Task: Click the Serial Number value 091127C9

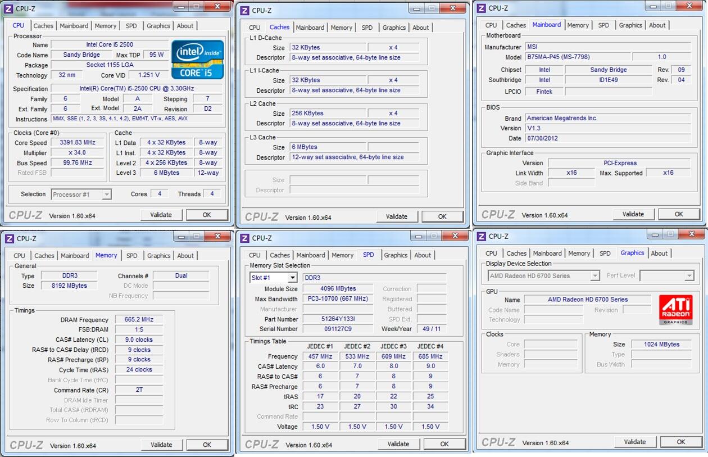Action: tap(338, 329)
